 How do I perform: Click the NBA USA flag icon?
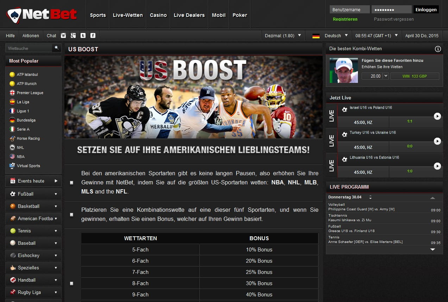(12, 157)
